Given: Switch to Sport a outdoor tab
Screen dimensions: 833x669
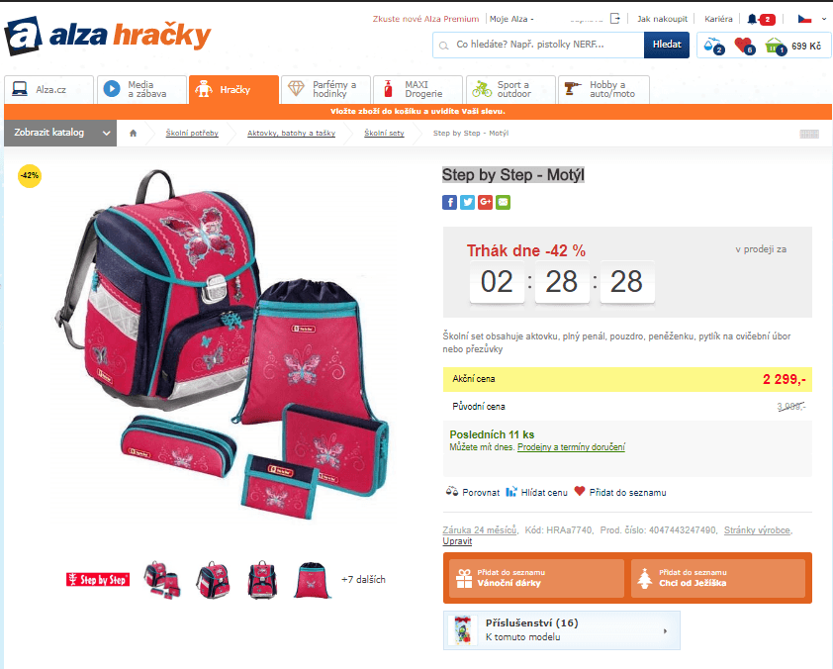Looking at the screenshot, I should (x=510, y=89).
